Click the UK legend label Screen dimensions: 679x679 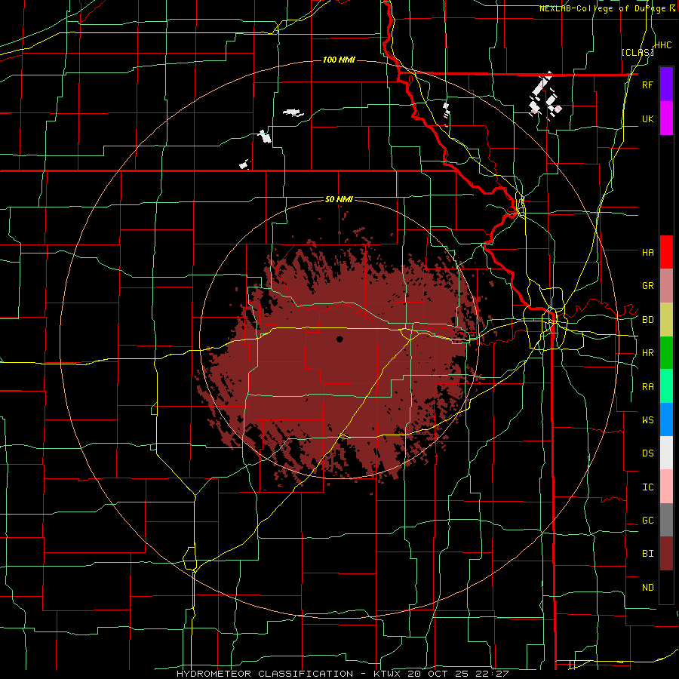648,118
